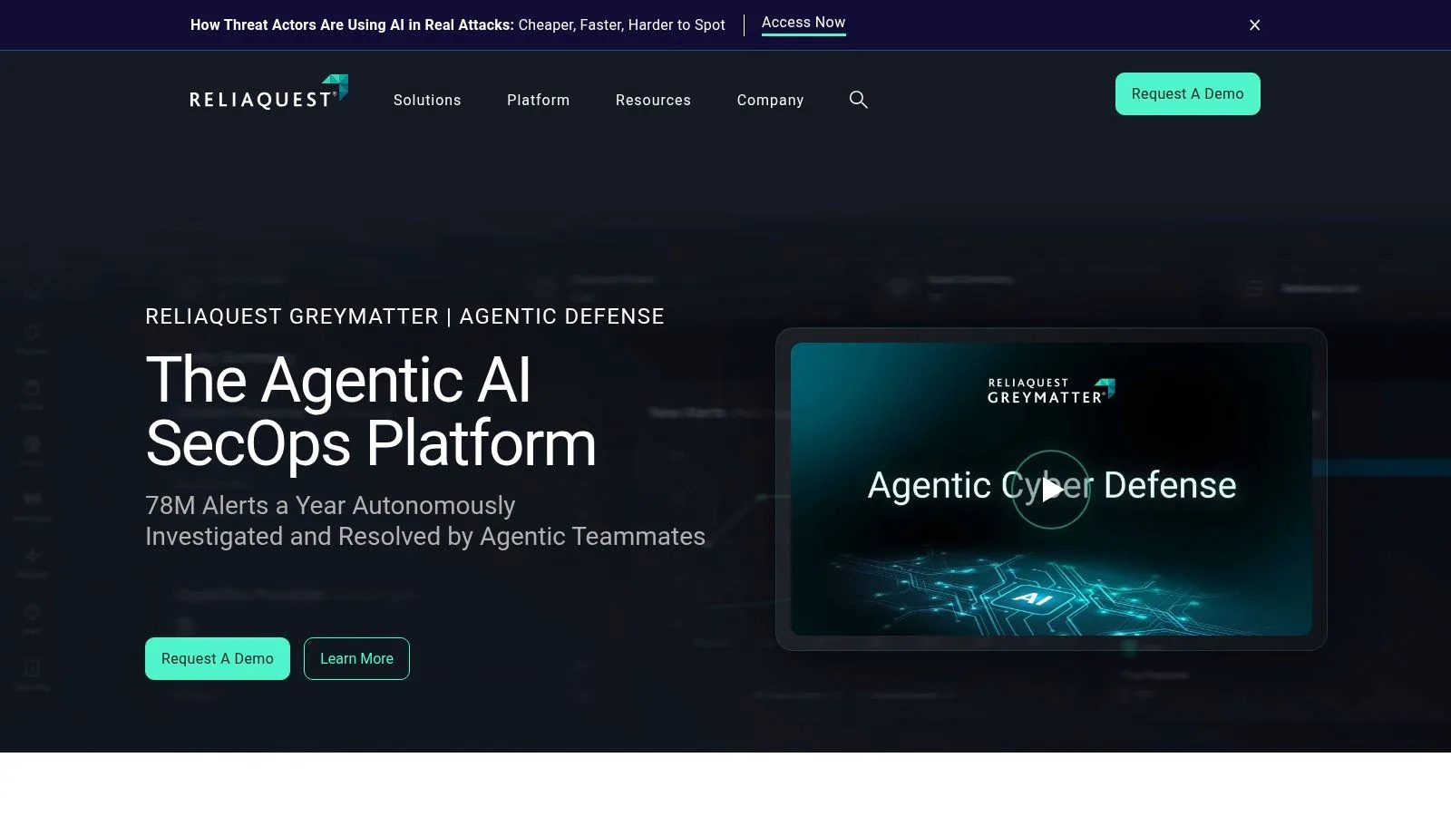Viewport: 1451px width, 816px height.
Task: Open the Resources menu
Action: (653, 100)
